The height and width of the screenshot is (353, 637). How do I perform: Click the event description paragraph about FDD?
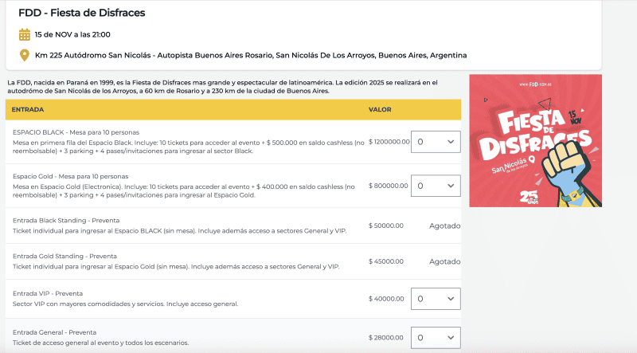223,86
